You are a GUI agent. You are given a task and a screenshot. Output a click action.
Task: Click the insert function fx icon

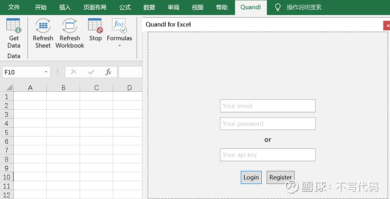[x=108, y=72]
